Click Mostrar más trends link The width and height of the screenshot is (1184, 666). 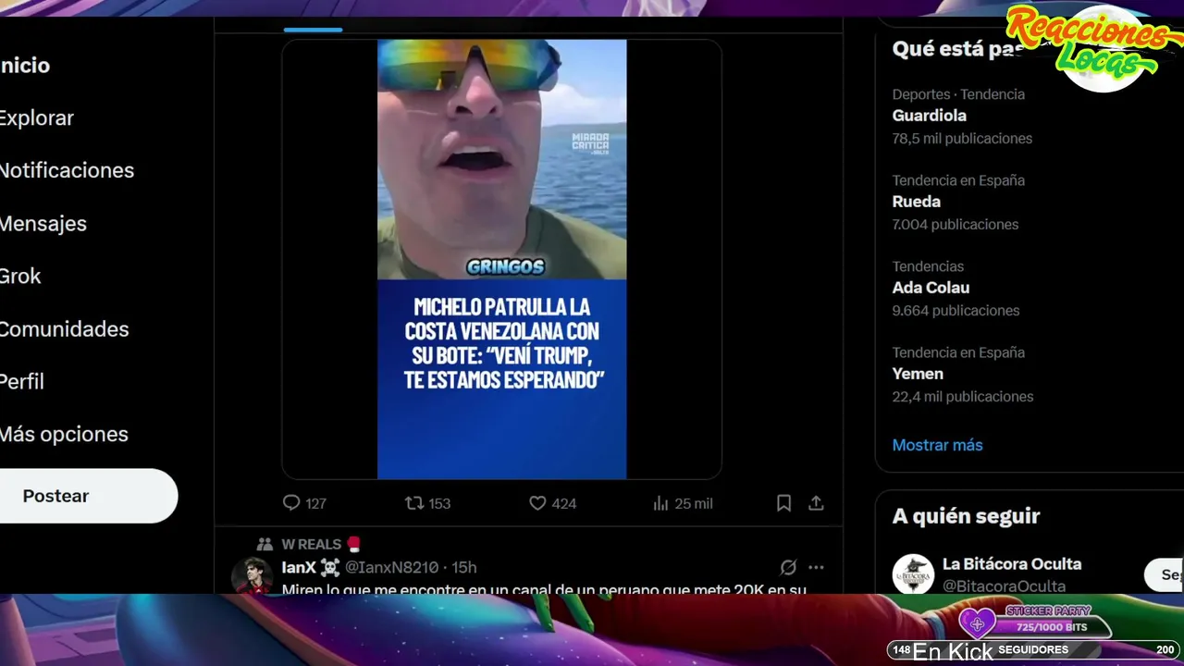point(937,445)
